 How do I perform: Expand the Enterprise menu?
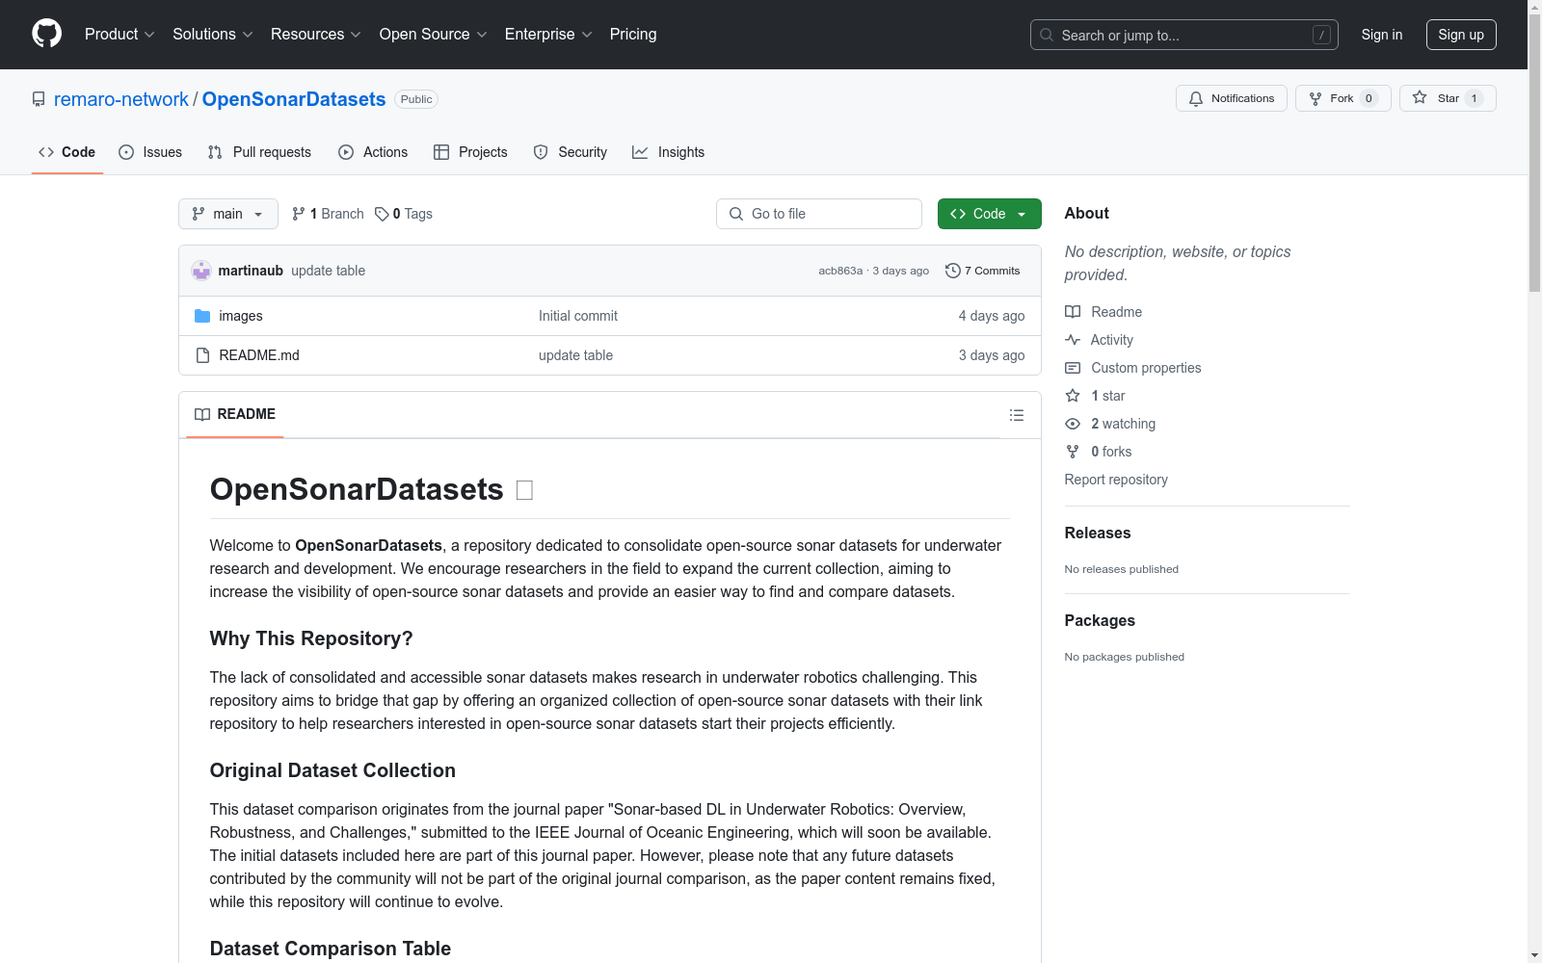click(547, 34)
